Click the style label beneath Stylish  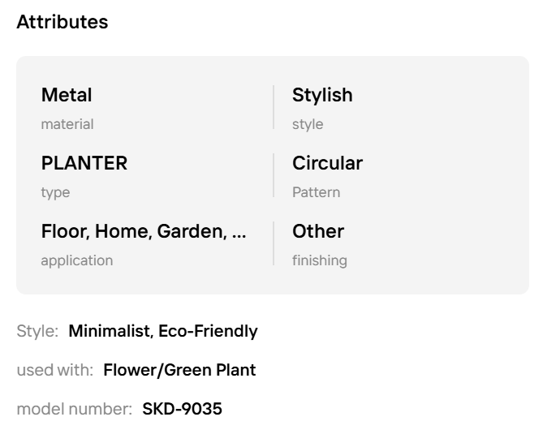[308, 124]
